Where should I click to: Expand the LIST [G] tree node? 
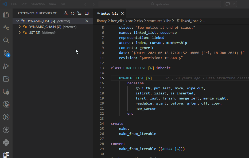tap(20, 33)
